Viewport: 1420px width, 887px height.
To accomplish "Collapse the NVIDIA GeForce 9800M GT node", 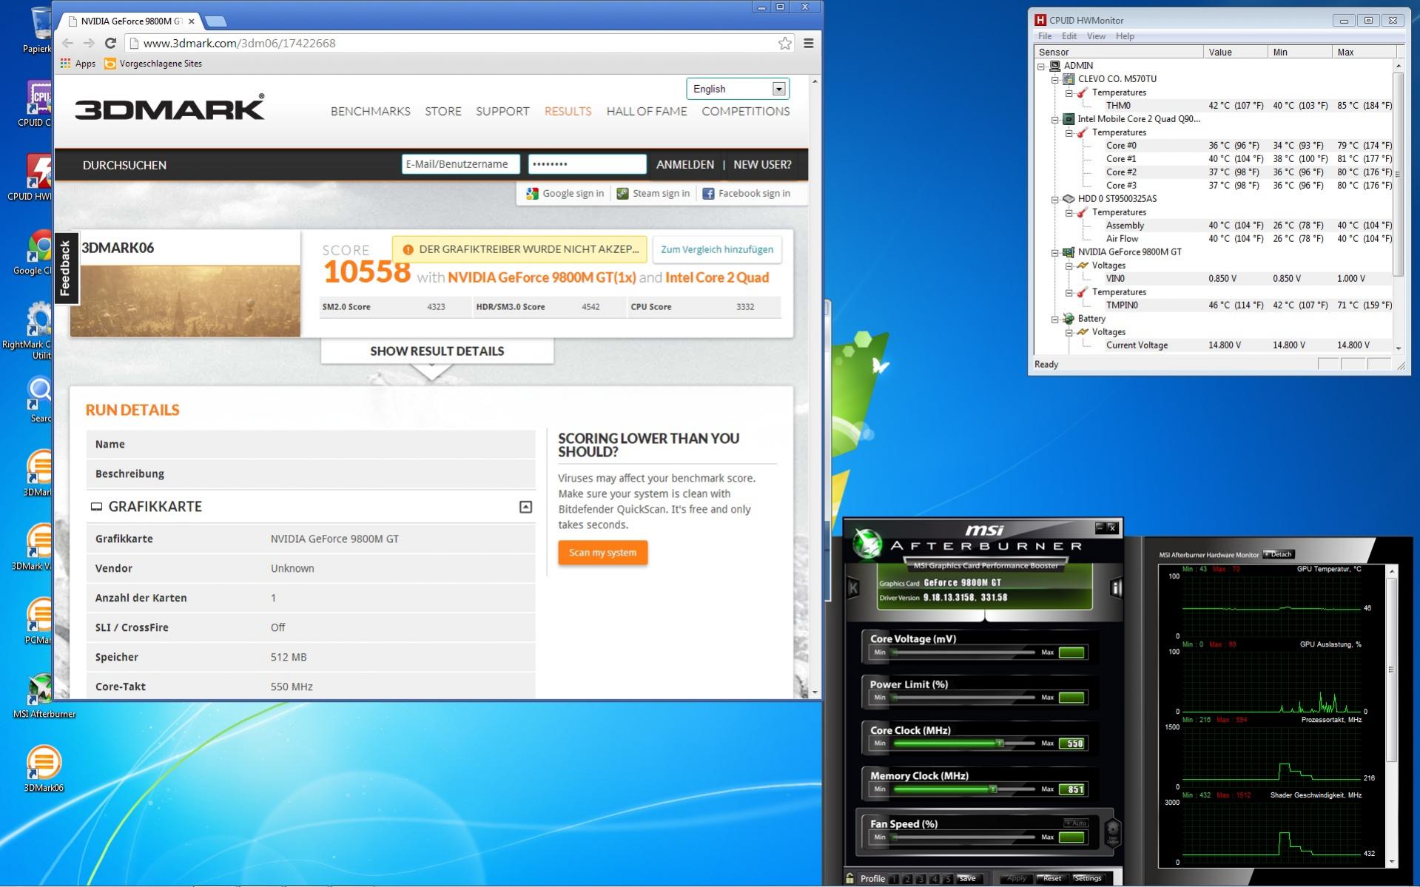I will [1055, 252].
